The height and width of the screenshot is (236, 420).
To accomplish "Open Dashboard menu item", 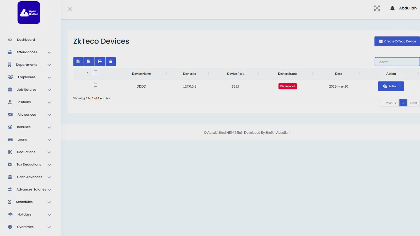I will point(26,40).
